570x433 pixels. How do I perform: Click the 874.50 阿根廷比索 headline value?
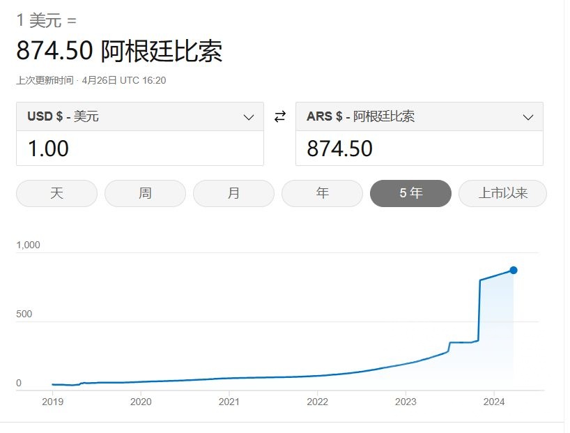click(x=119, y=51)
